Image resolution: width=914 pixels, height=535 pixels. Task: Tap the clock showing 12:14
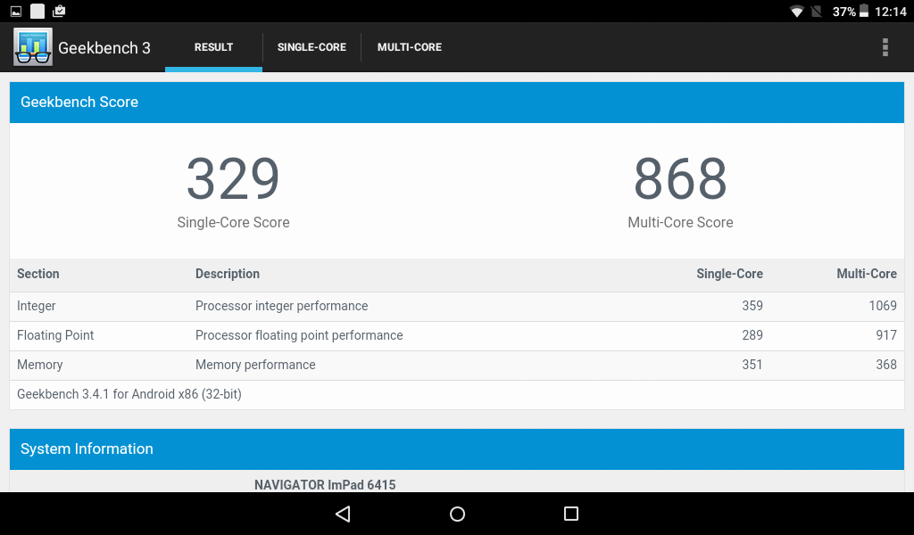tap(890, 12)
